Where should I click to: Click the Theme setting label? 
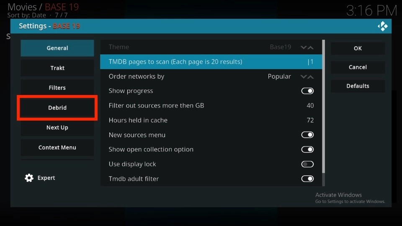[119, 47]
